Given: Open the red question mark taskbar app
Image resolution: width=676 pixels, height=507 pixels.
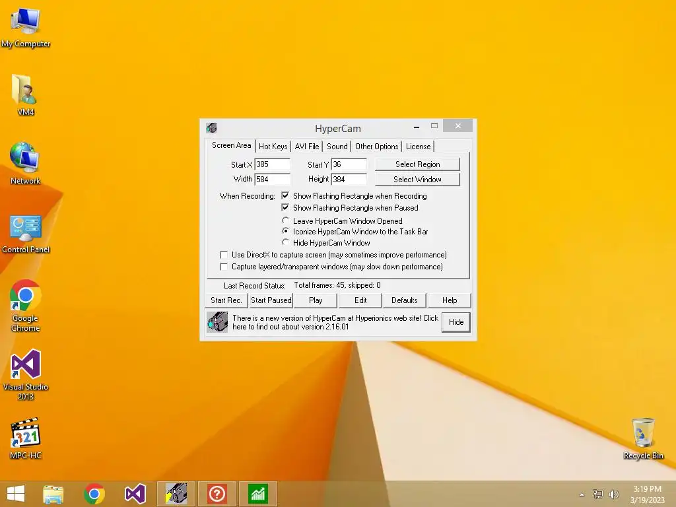Looking at the screenshot, I should [x=217, y=494].
